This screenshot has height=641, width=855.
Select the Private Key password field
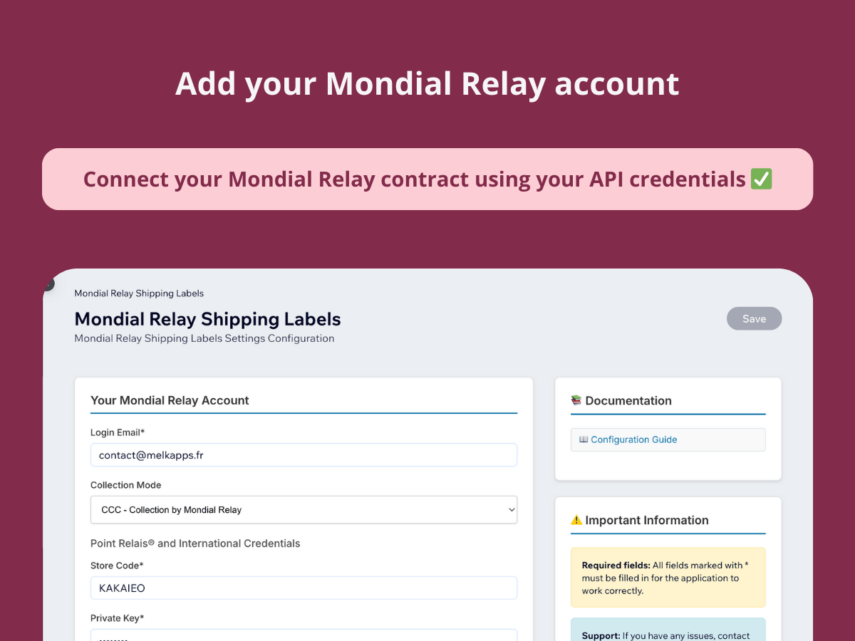[x=304, y=635]
